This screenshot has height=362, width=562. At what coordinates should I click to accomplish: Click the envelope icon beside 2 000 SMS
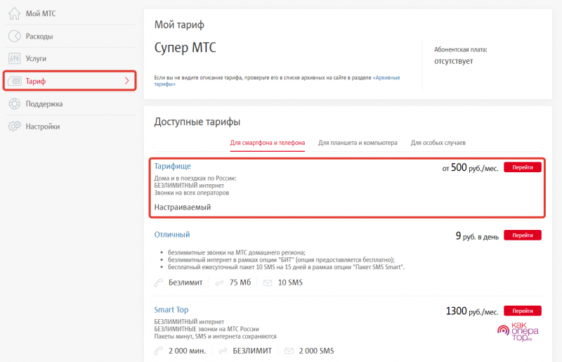click(x=289, y=351)
